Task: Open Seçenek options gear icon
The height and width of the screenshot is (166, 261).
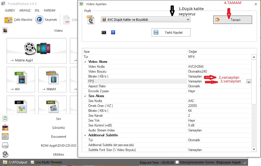Action: tap(39, 20)
